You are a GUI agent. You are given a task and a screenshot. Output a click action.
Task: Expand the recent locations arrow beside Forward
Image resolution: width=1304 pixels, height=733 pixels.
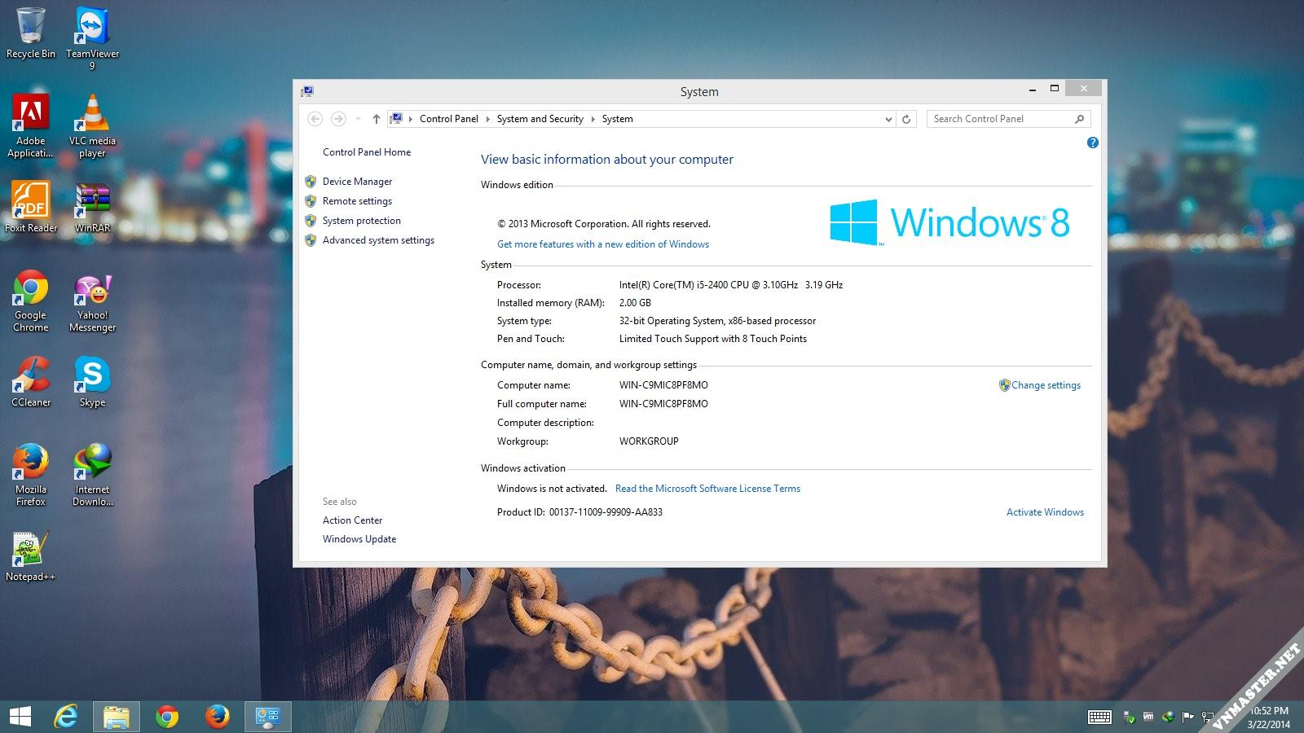(358, 119)
